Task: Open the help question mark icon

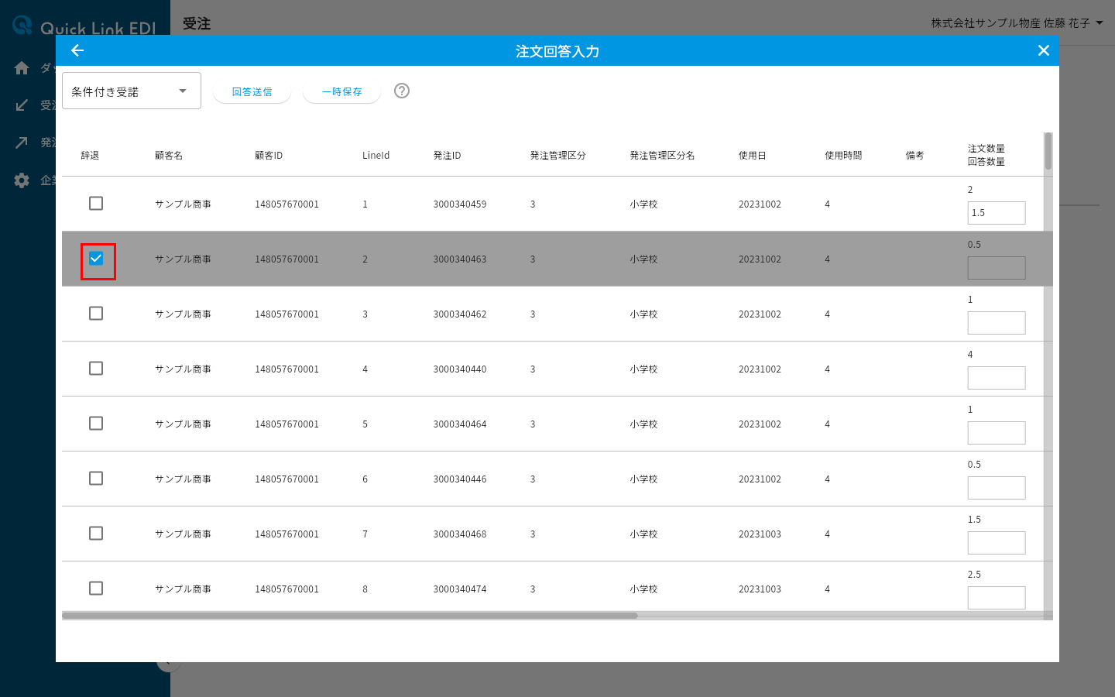Action: pyautogui.click(x=402, y=91)
